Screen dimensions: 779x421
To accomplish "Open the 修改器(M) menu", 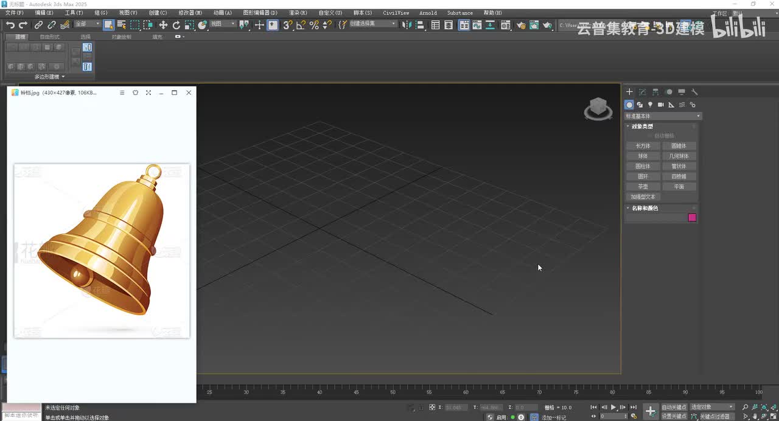I will pyautogui.click(x=190, y=13).
